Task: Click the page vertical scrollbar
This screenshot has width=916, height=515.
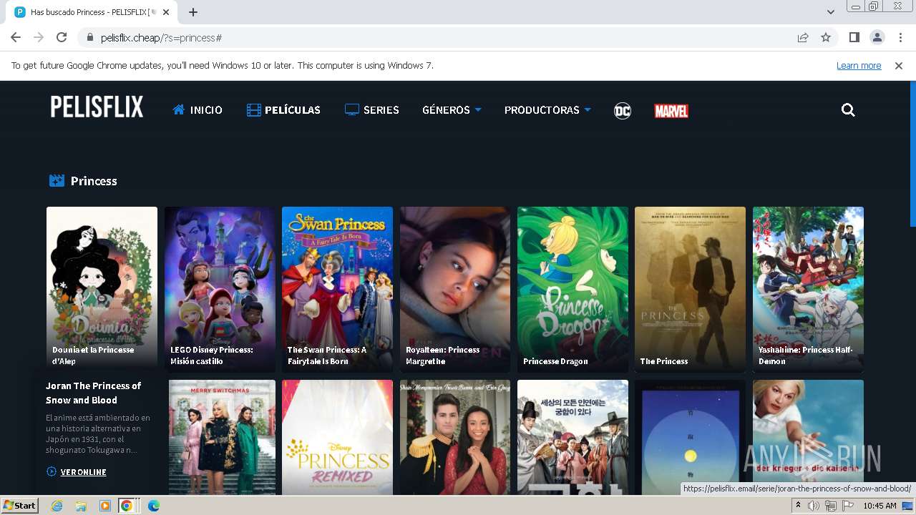Action: 912,154
